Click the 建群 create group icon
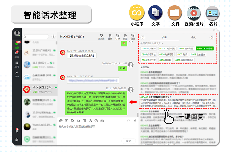Screen dimensions: 232x152 (110, 36)
